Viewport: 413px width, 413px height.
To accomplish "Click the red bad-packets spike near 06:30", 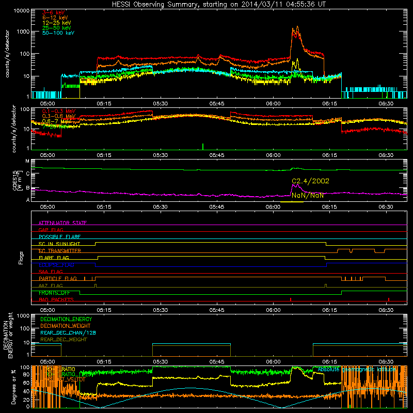I will click(x=389, y=299).
